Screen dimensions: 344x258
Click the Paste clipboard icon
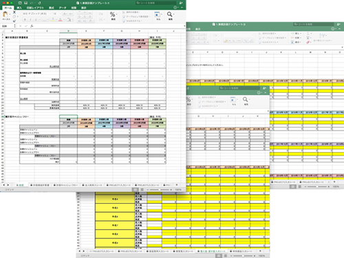(6, 15)
